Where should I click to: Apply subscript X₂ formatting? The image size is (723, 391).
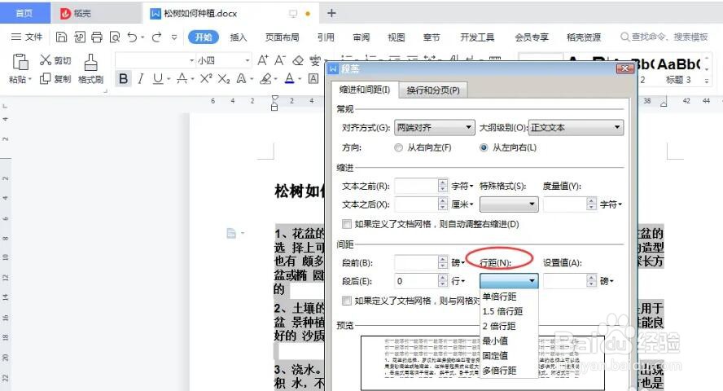point(224,79)
